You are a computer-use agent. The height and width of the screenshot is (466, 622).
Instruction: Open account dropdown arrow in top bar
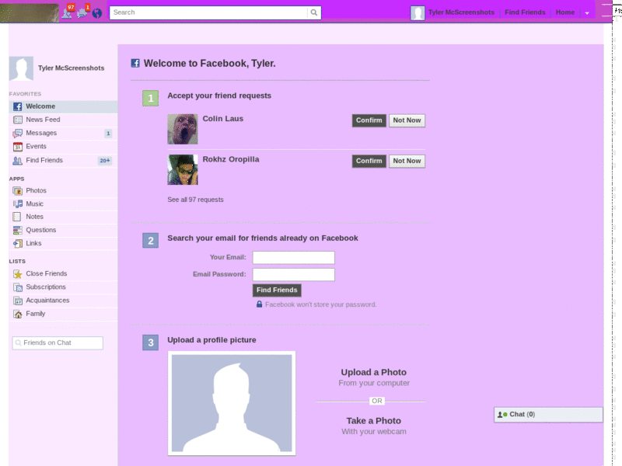point(587,13)
